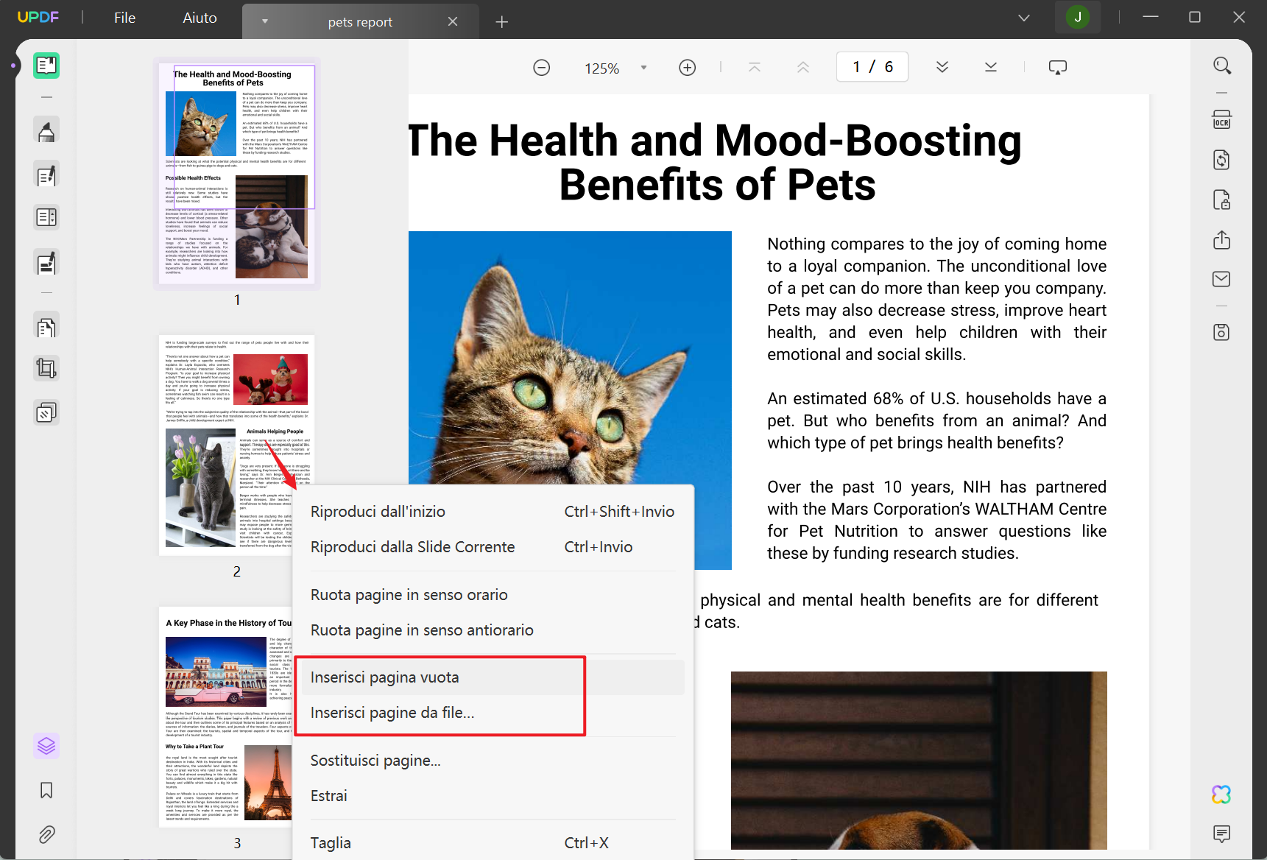Open the bookmarks panel icon

[x=46, y=791]
